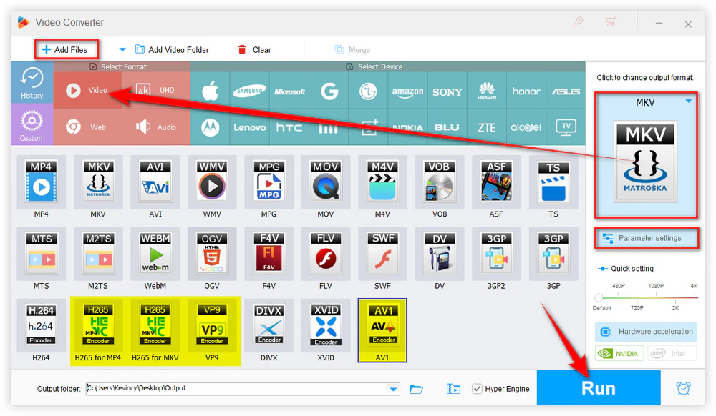Open the output folder path dropdown

[x=393, y=389]
